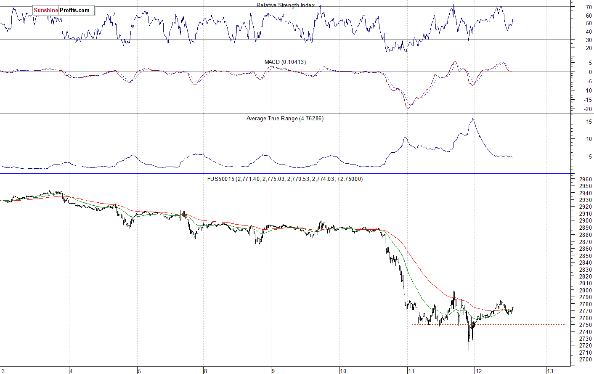Click the MACD (0.10413) label
The height and width of the screenshot is (374, 594).
pyautogui.click(x=285, y=62)
